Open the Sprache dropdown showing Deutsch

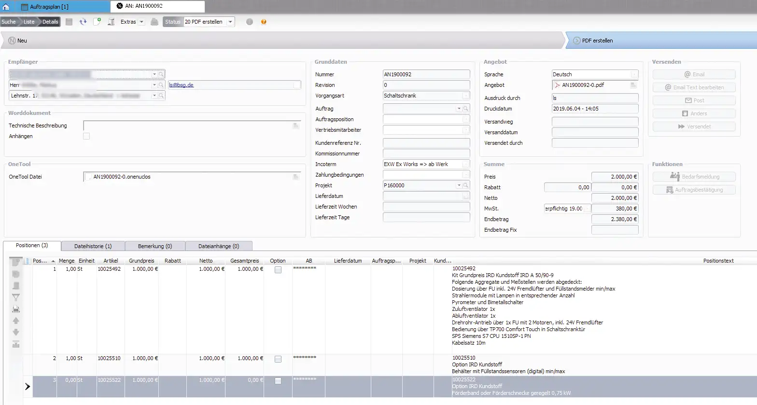point(633,74)
